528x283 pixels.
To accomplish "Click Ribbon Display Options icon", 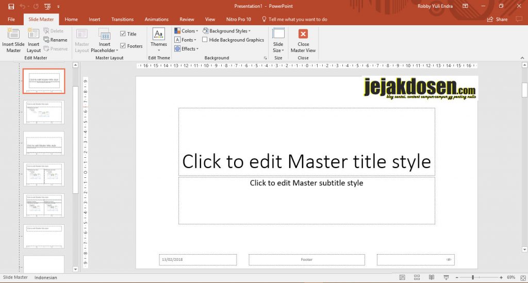I will click(465, 6).
